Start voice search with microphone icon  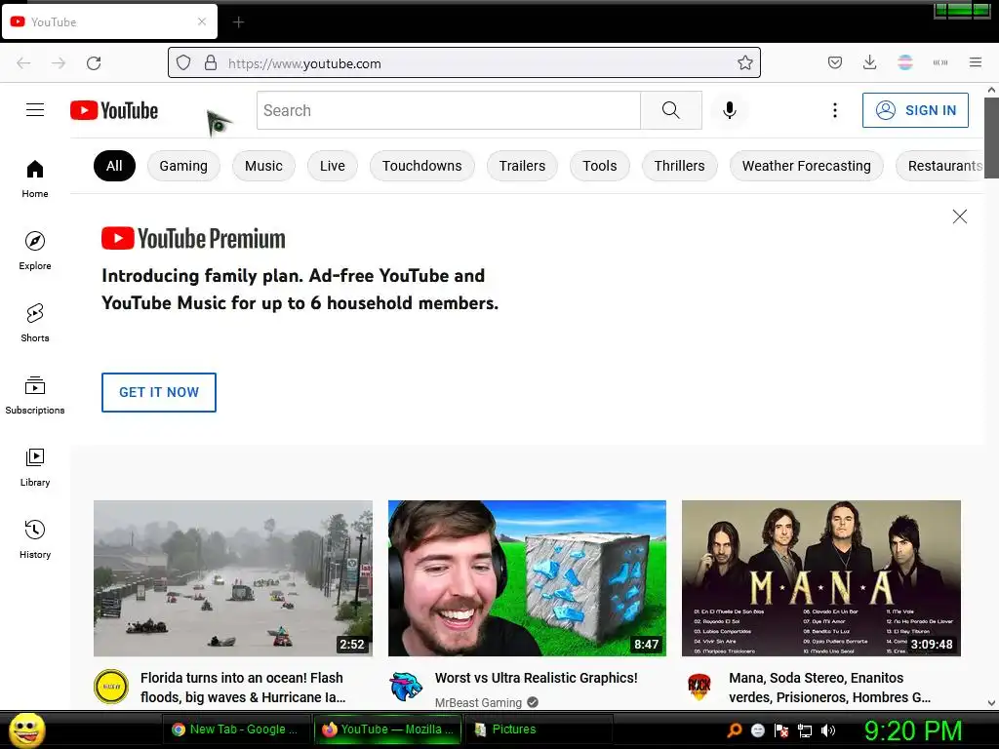[730, 110]
